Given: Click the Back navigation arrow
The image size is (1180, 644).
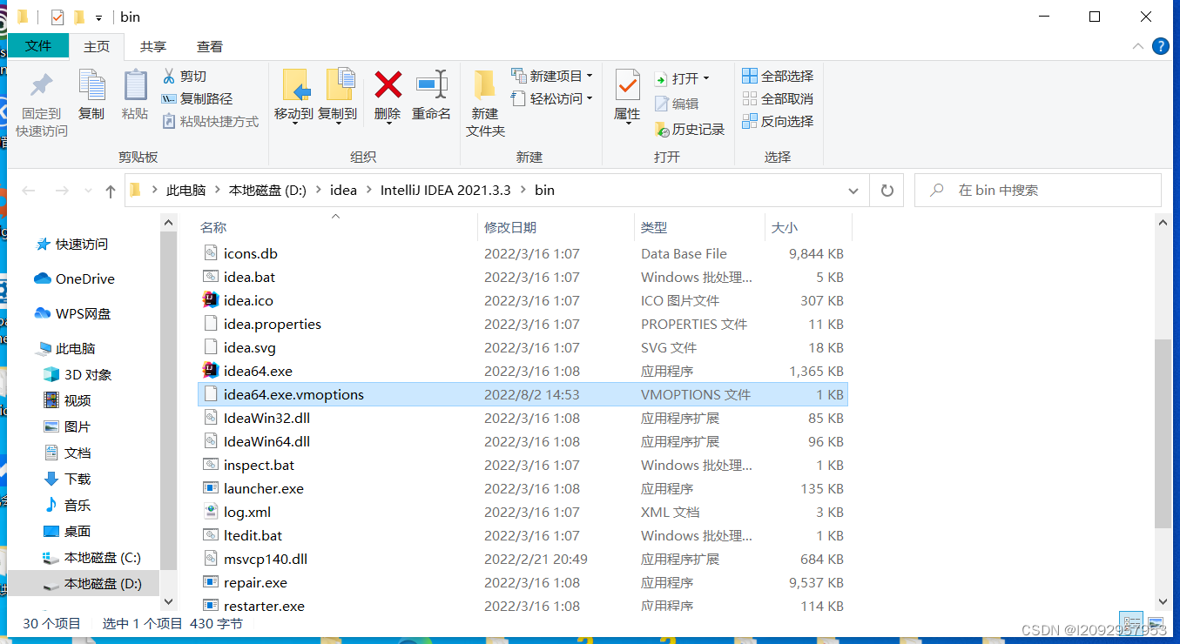Looking at the screenshot, I should (29, 191).
